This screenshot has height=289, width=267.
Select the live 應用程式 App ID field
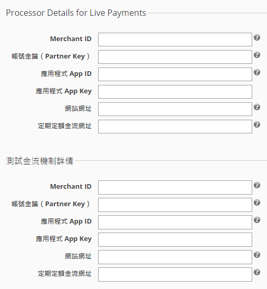175,74
